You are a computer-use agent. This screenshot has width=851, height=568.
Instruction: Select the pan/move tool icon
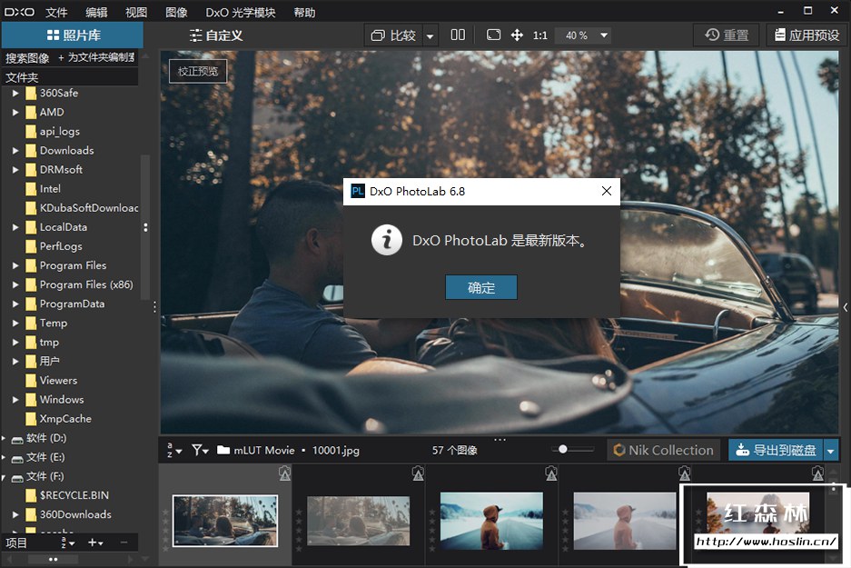click(517, 35)
